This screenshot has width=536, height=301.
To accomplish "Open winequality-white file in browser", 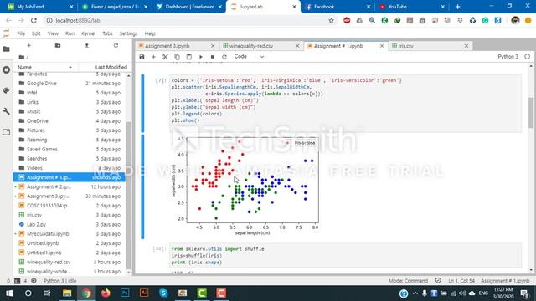I will (70, 271).
